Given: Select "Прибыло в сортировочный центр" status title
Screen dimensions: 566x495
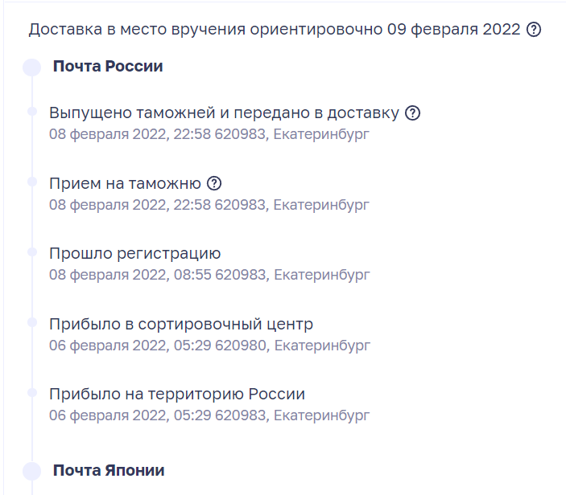Looking at the screenshot, I should click(181, 324).
